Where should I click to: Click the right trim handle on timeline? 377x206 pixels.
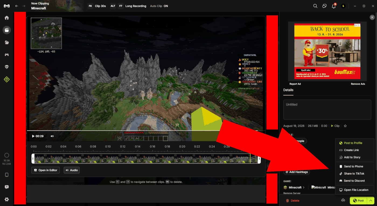click(259, 159)
